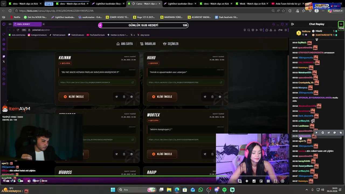The height and width of the screenshot is (194, 345).
Task: Select SEÇİMLER in page navigation
Action: [x=171, y=44]
